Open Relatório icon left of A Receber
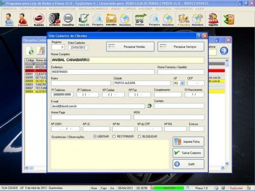The image size is (255, 191). click(168, 19)
